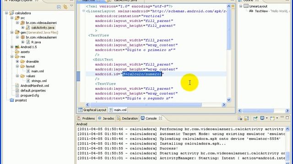Switch to the Javadoc tab
Screen dimensions: 293x164
tap(106, 118)
